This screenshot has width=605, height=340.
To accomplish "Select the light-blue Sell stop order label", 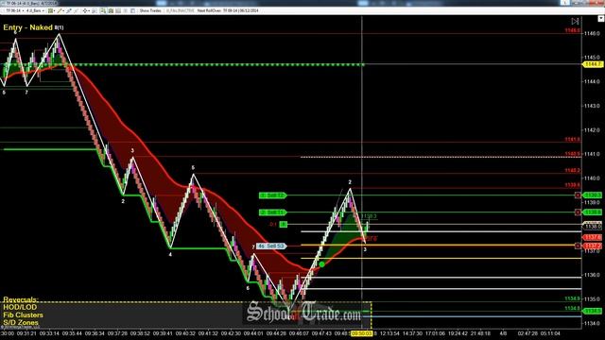I will pyautogui.click(x=271, y=246).
